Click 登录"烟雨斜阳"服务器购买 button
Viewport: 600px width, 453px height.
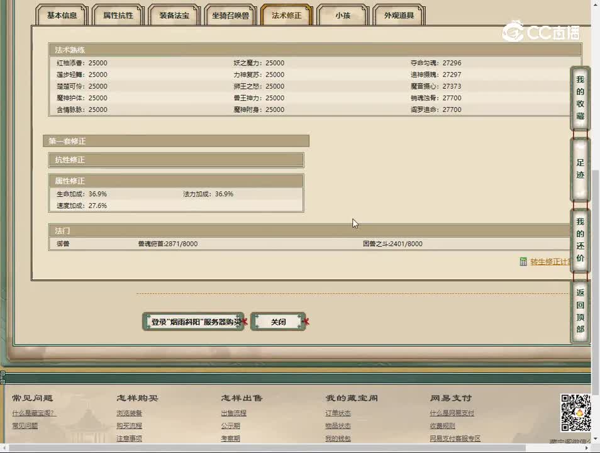[x=193, y=322]
